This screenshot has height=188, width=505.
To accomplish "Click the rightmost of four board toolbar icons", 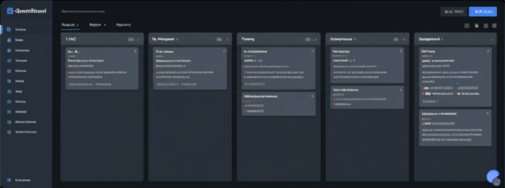I will pos(494,26).
